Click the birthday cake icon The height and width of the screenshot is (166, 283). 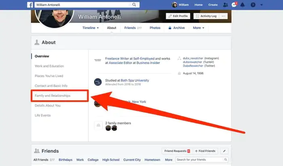pos(179,73)
